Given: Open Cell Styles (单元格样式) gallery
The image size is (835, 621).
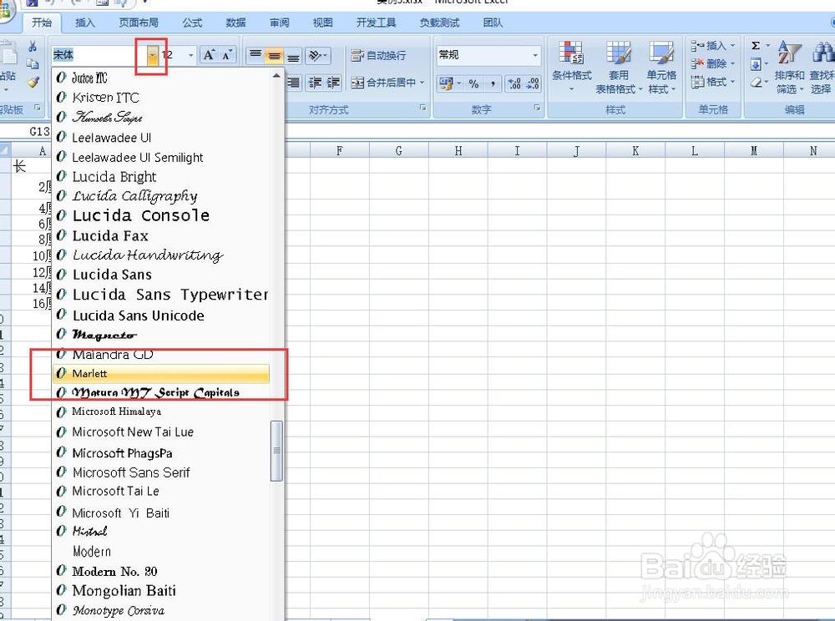Looking at the screenshot, I should pyautogui.click(x=662, y=67).
